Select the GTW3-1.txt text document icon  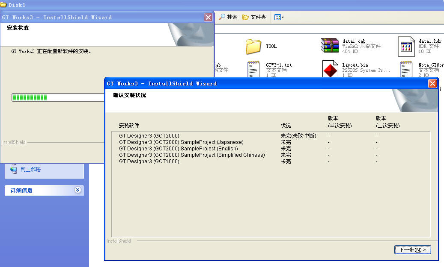click(x=253, y=70)
